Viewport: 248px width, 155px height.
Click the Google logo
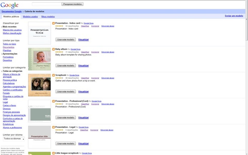pos(10,5)
